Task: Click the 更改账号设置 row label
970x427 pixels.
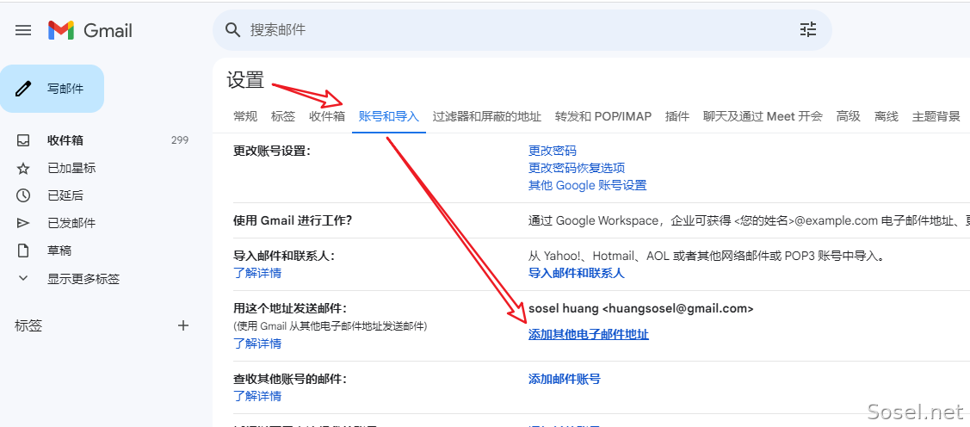Action: [272, 151]
